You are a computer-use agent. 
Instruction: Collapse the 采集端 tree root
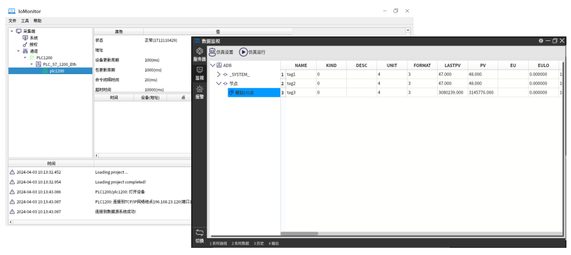(x=12, y=31)
